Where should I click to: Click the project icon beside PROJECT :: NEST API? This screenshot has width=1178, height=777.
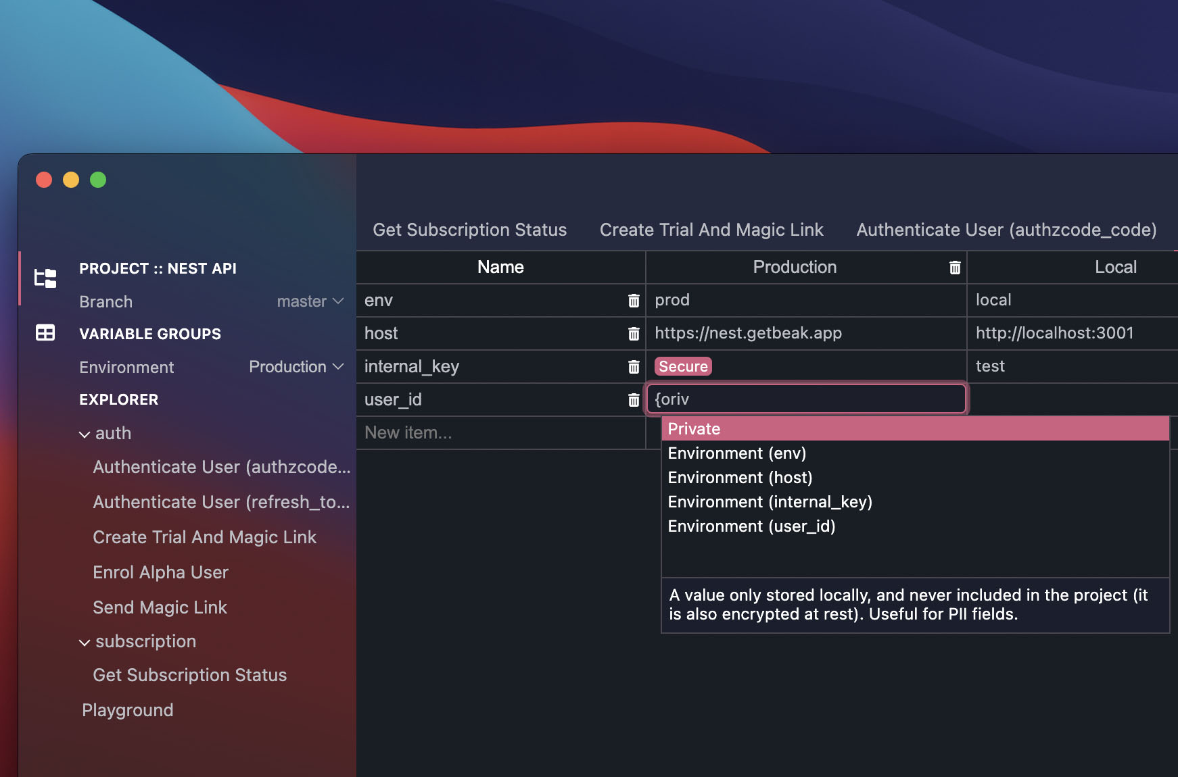(44, 277)
